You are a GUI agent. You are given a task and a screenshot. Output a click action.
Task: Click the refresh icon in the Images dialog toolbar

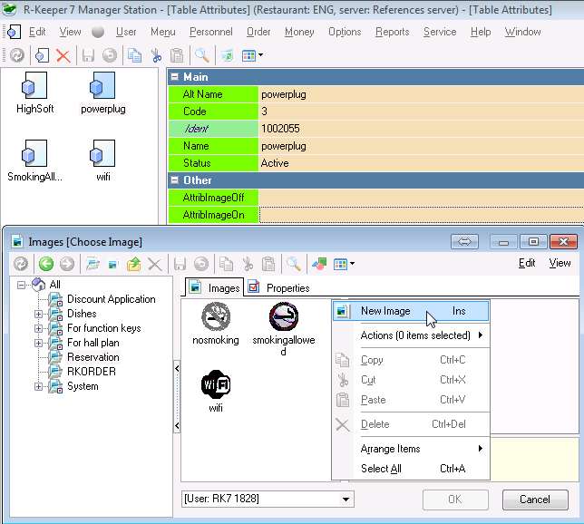pos(21,264)
